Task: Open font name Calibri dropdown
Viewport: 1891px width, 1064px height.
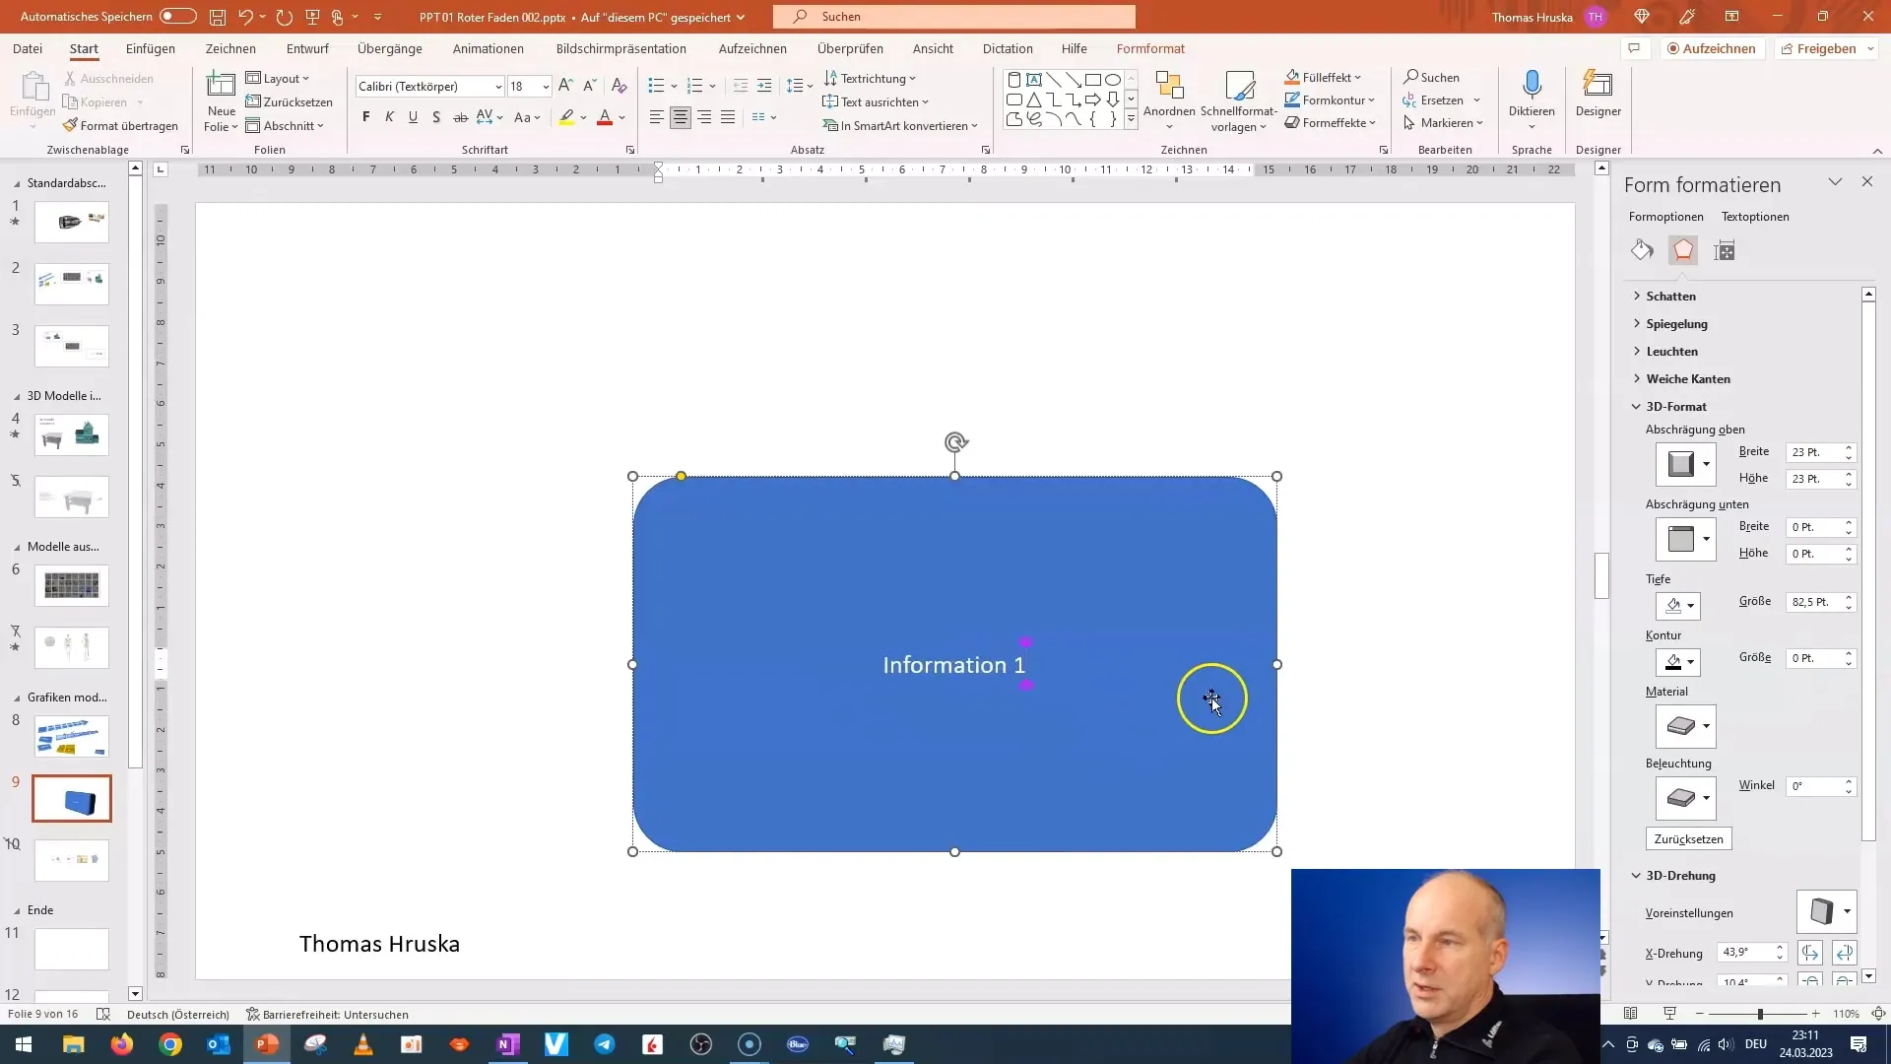Action: [498, 87]
